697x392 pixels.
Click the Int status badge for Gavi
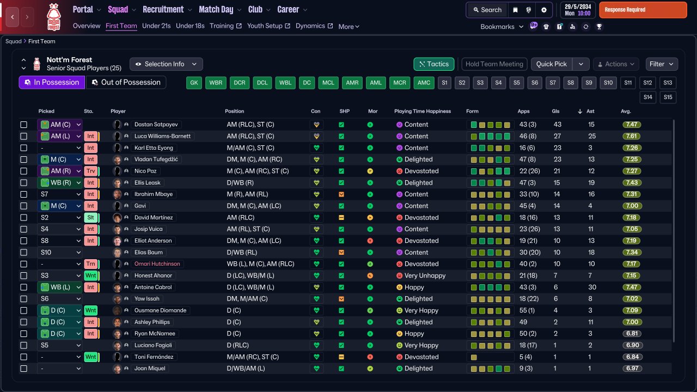point(91,206)
